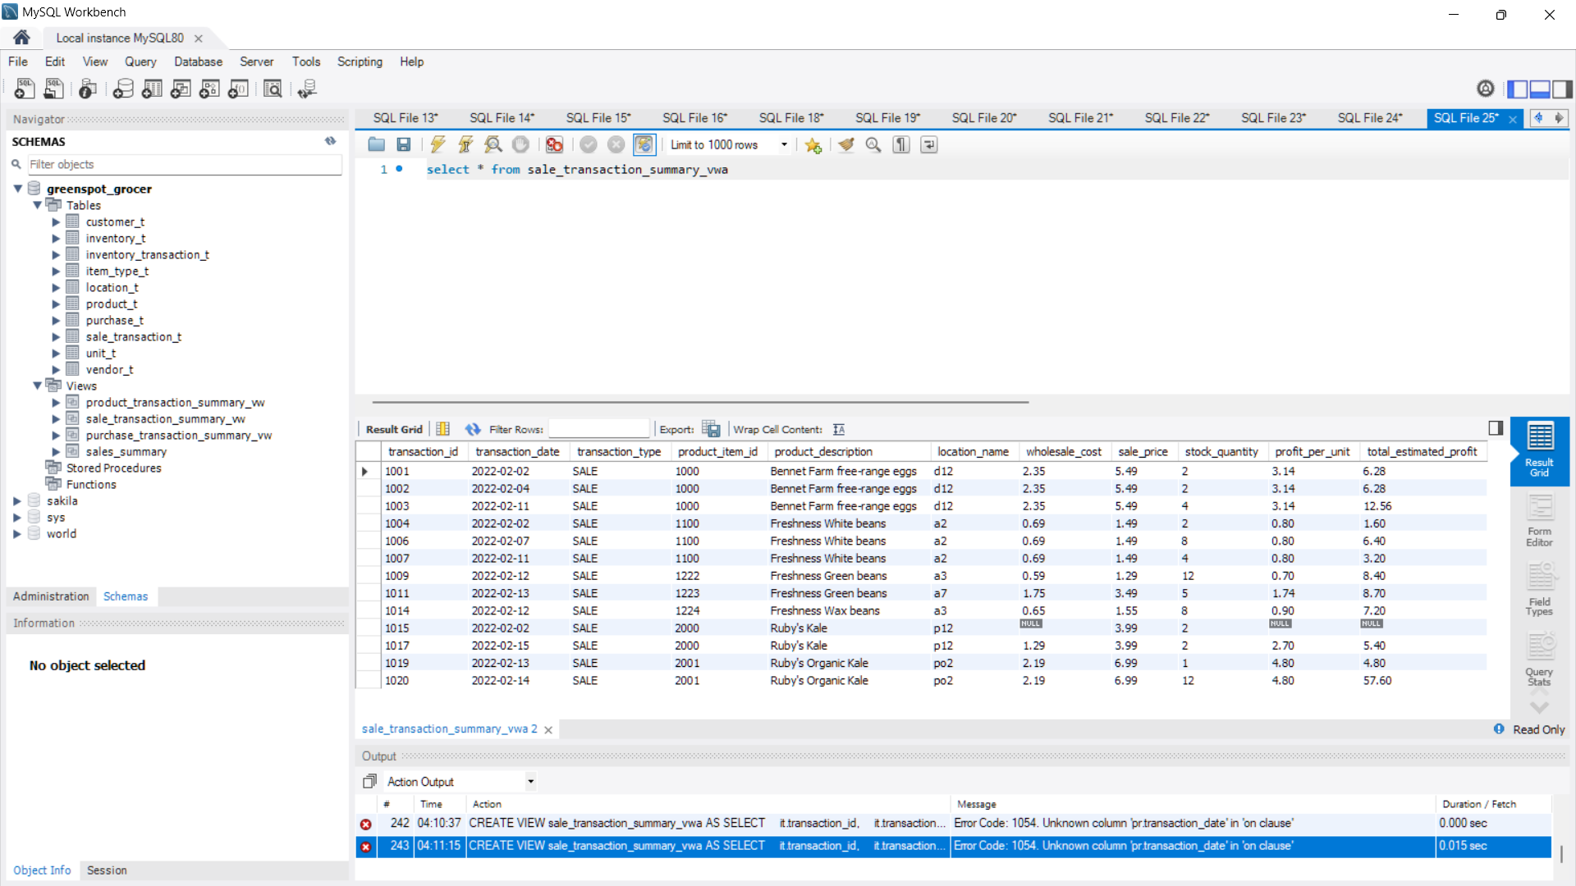Image resolution: width=1576 pixels, height=886 pixels.
Task: Select output row 242 error entry
Action: (x=953, y=824)
